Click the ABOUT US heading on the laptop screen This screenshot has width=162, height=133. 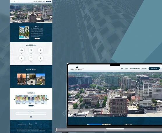pos(128,124)
